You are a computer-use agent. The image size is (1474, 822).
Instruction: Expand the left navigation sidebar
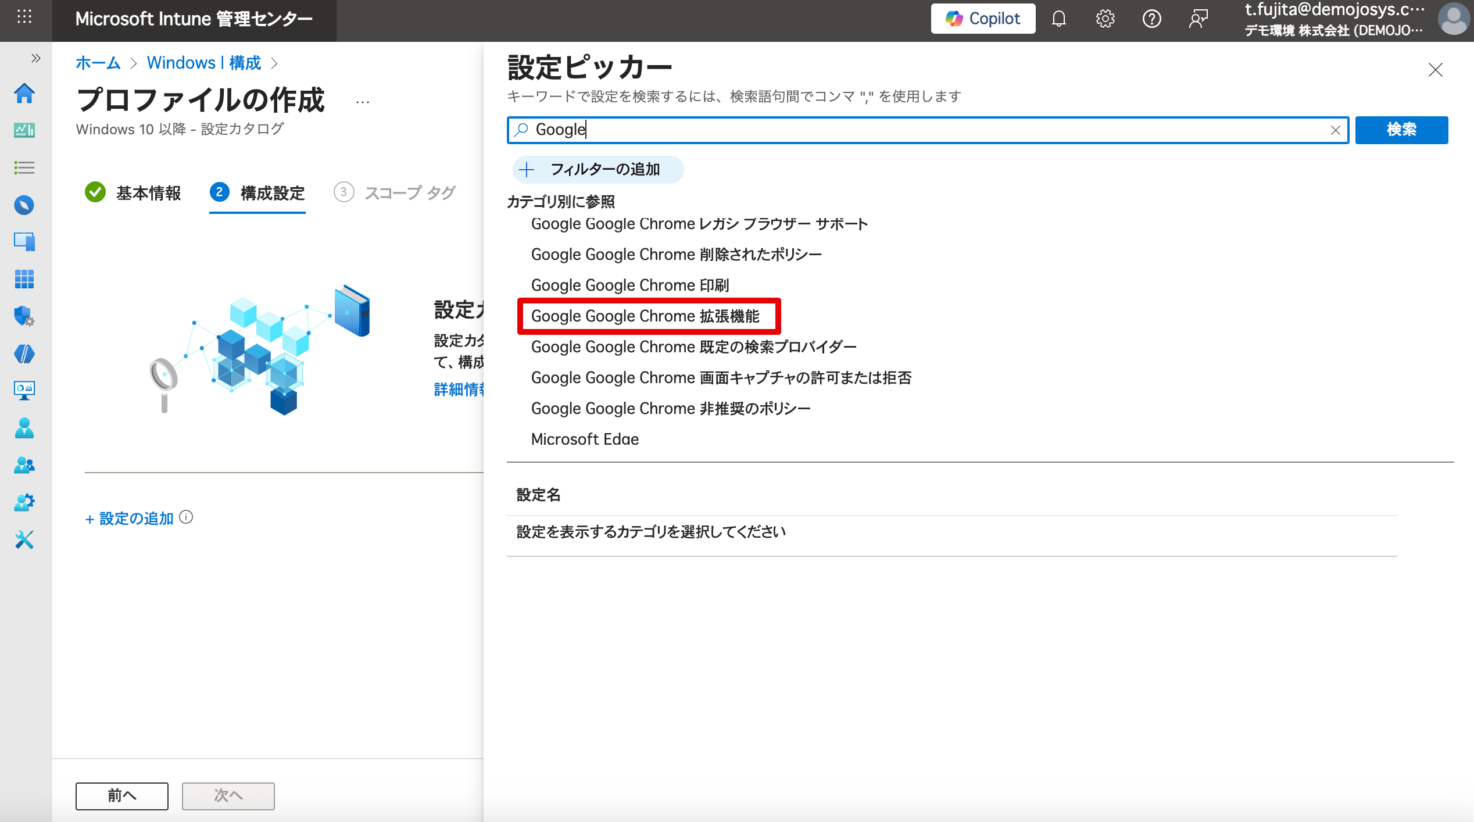[x=36, y=58]
